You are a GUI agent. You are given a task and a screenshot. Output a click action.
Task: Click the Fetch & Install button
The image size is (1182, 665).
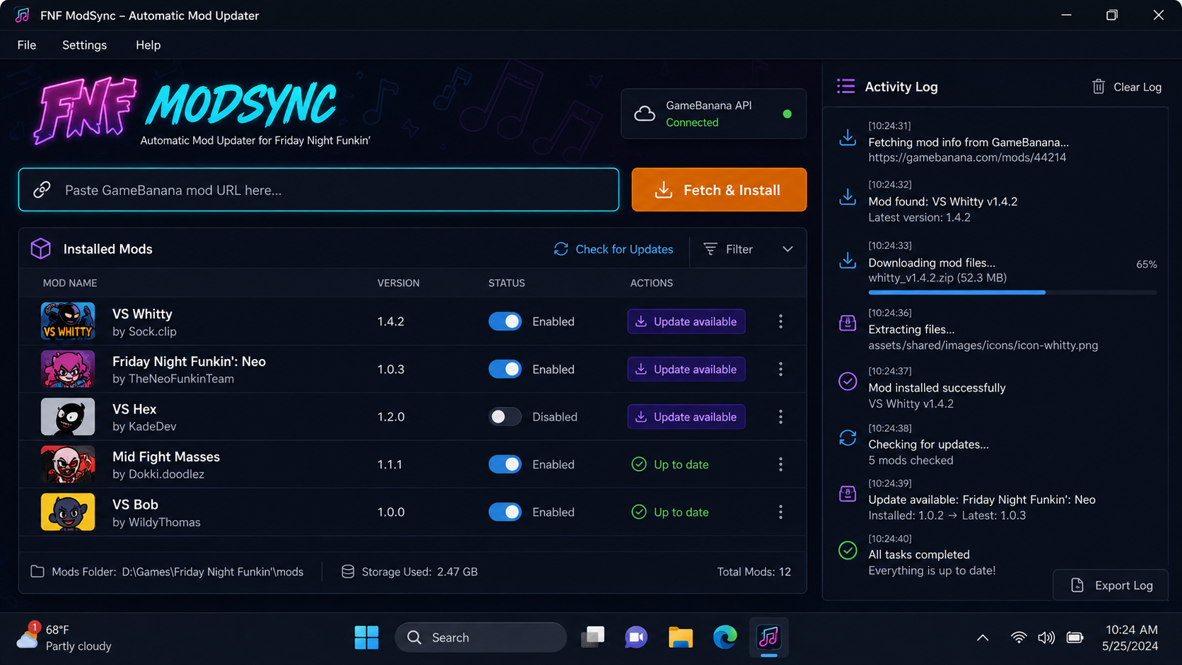(719, 189)
